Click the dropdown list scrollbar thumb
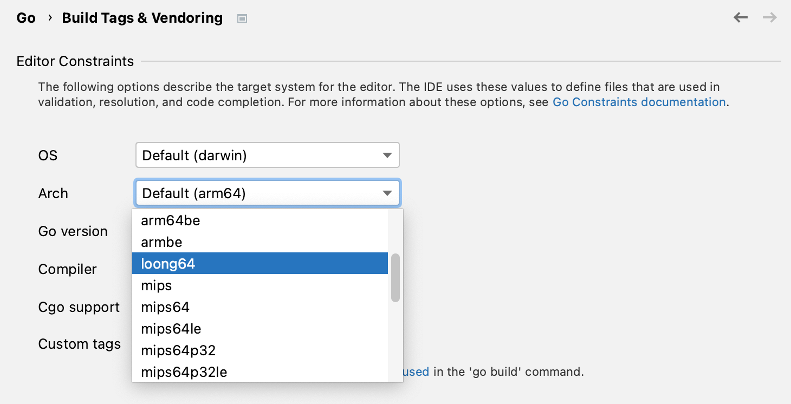This screenshot has height=404, width=791. click(x=395, y=277)
